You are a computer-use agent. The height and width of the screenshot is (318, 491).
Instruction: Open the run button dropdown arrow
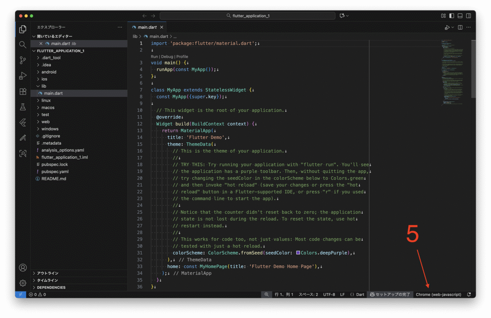(452, 28)
